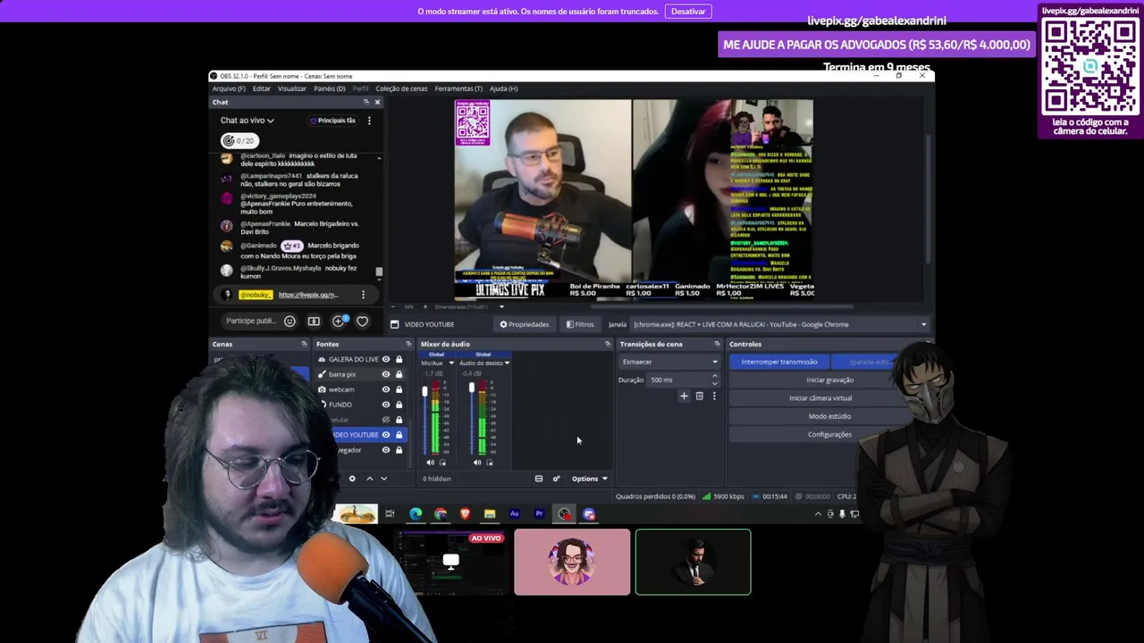Click the 0 / 20 goal badge in chat

[239, 140]
